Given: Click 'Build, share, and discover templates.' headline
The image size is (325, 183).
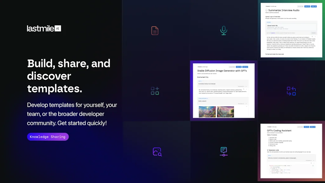Looking at the screenshot, I should click(x=69, y=76).
